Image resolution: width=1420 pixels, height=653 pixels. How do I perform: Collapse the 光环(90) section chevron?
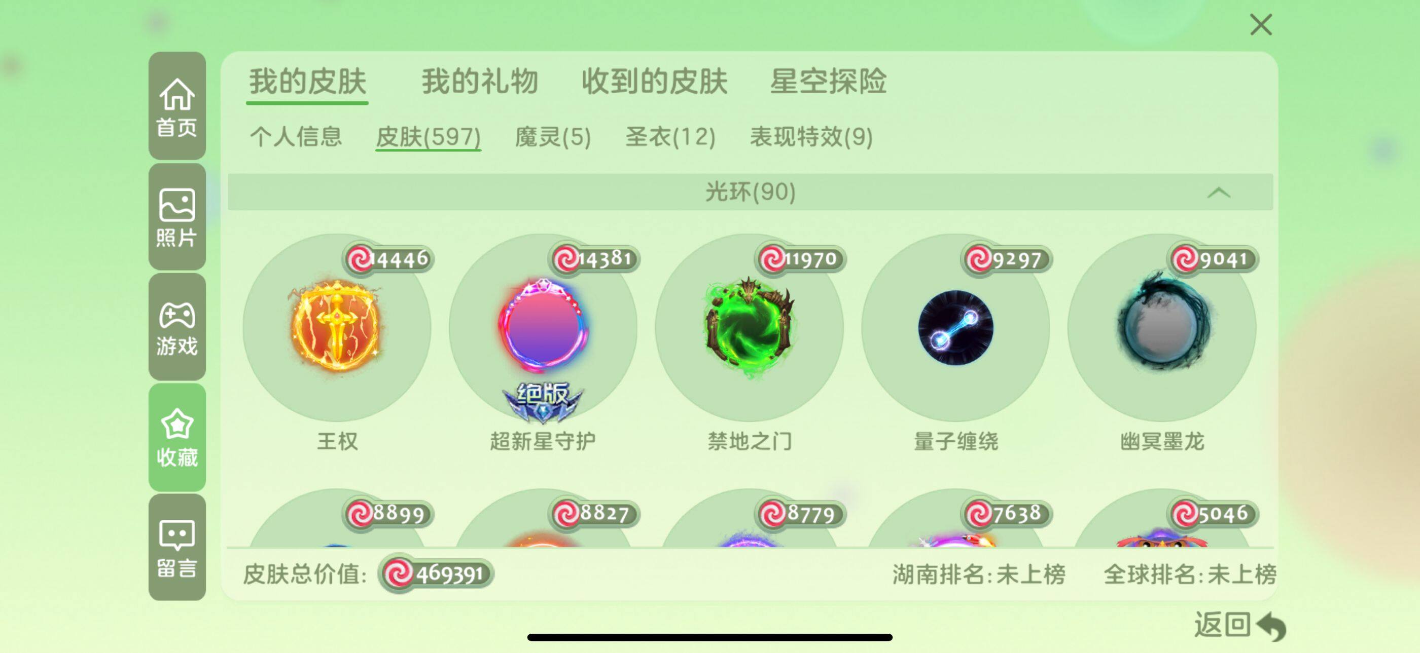tap(1219, 193)
